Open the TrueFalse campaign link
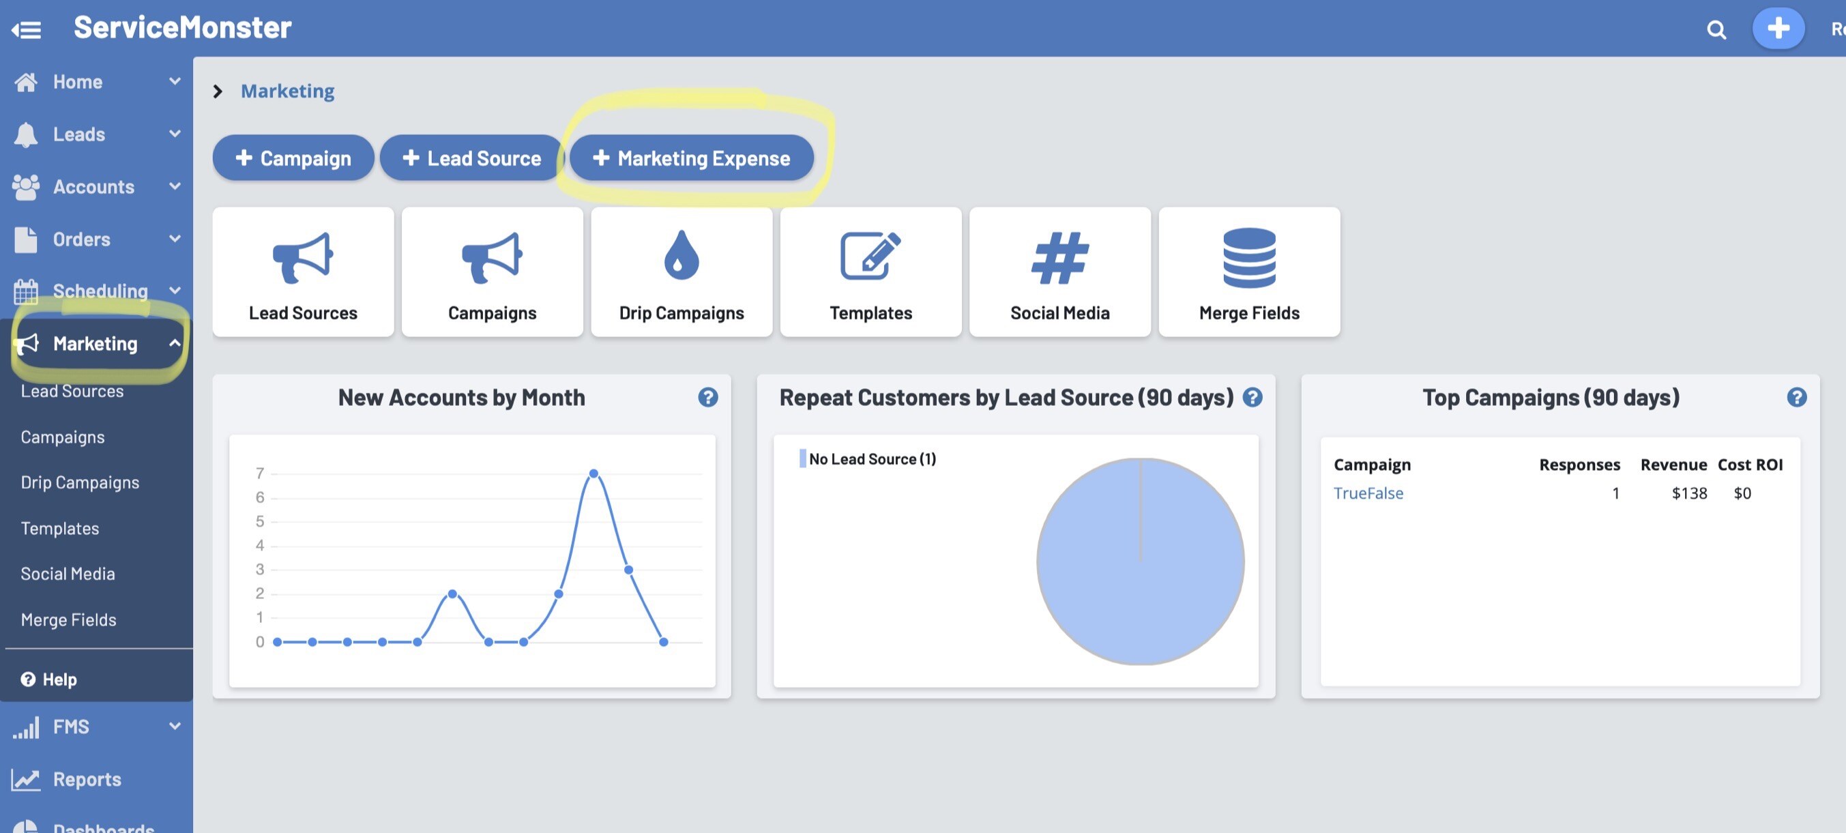This screenshot has width=1846, height=833. 1367,493
